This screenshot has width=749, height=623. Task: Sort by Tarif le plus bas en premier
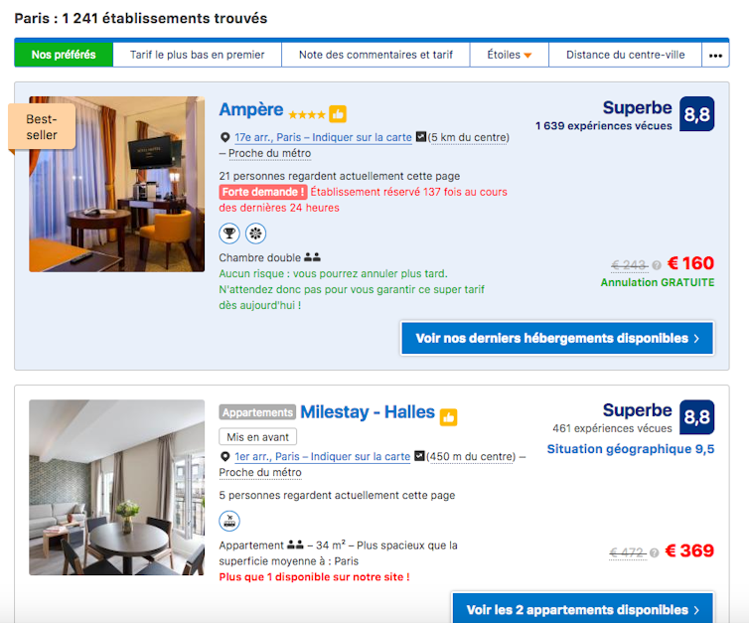pyautogui.click(x=198, y=55)
